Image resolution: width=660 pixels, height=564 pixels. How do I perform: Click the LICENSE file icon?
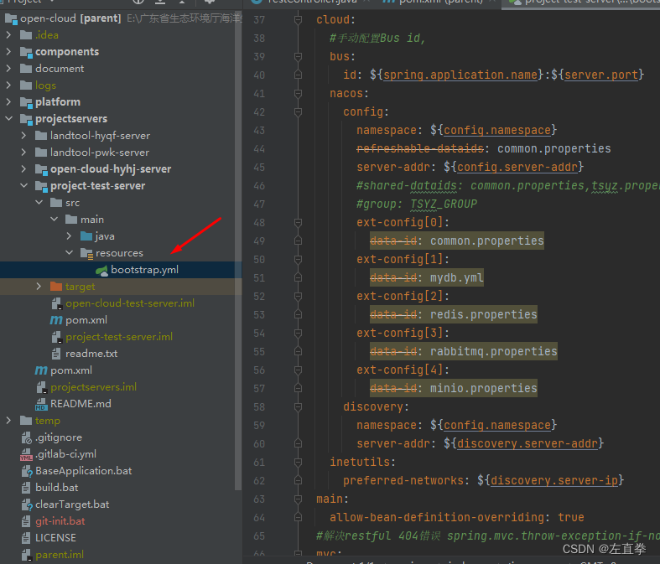[x=26, y=538]
